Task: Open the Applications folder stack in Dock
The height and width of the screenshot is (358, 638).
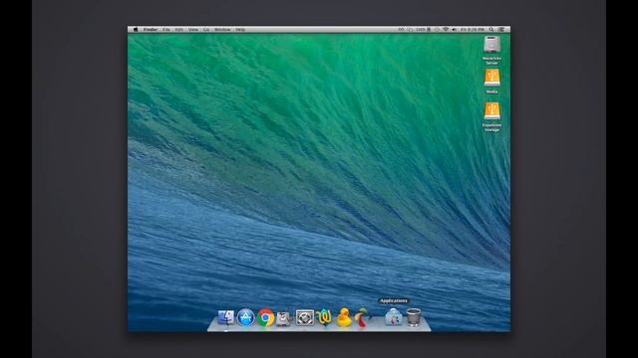Action: point(394,317)
